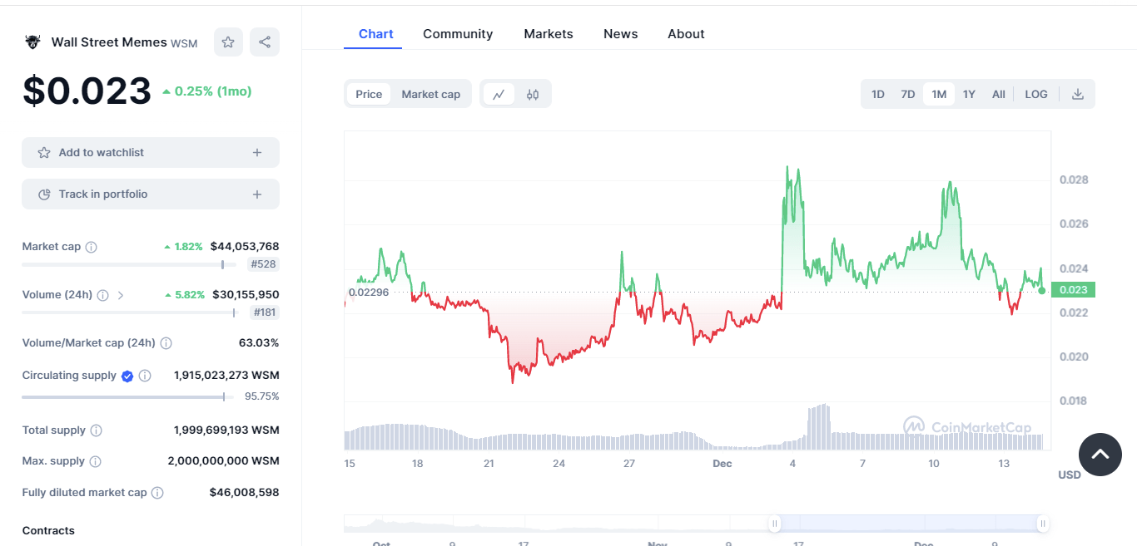Viewport: 1137px width, 546px height.
Task: Open the Chart tab
Action: [376, 34]
